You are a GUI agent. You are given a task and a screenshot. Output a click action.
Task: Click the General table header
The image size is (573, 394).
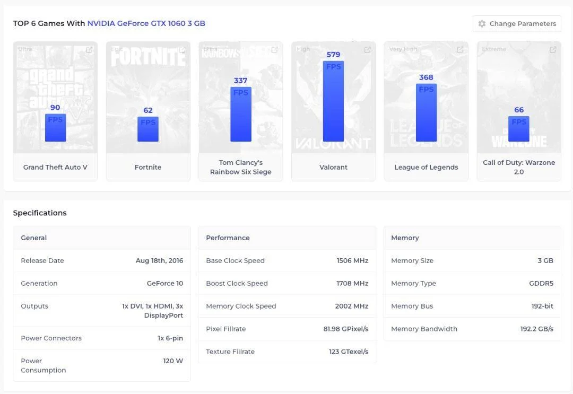[x=33, y=238]
